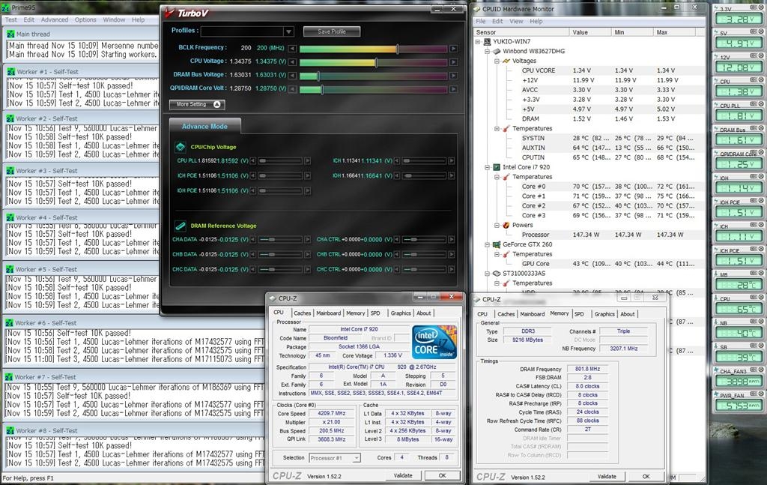Click the DRAM Bus Voltage slider handle

(318, 76)
